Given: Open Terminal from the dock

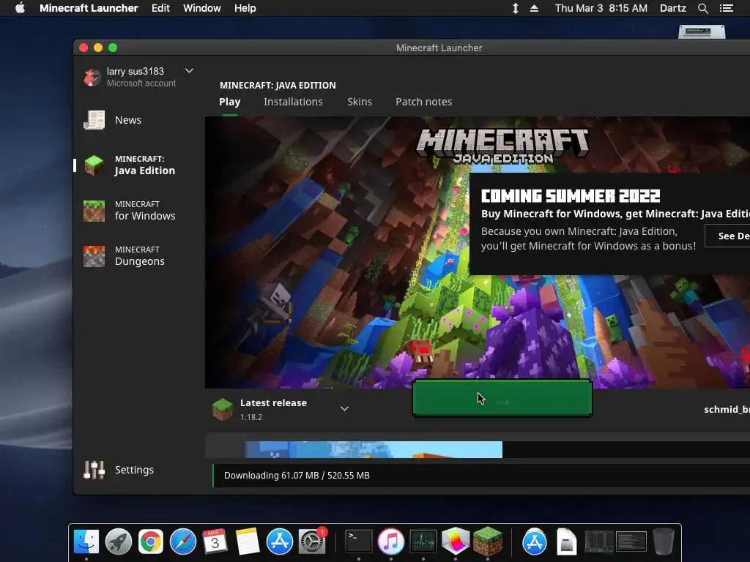Looking at the screenshot, I should [x=359, y=542].
